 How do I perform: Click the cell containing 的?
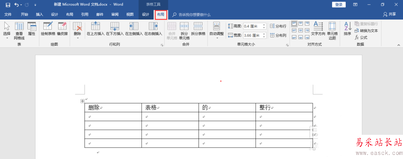[227, 107]
